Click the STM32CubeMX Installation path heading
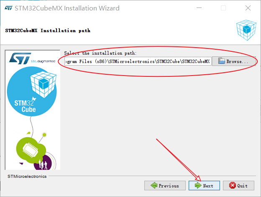The height and width of the screenshot is (197, 261). pos(48,30)
